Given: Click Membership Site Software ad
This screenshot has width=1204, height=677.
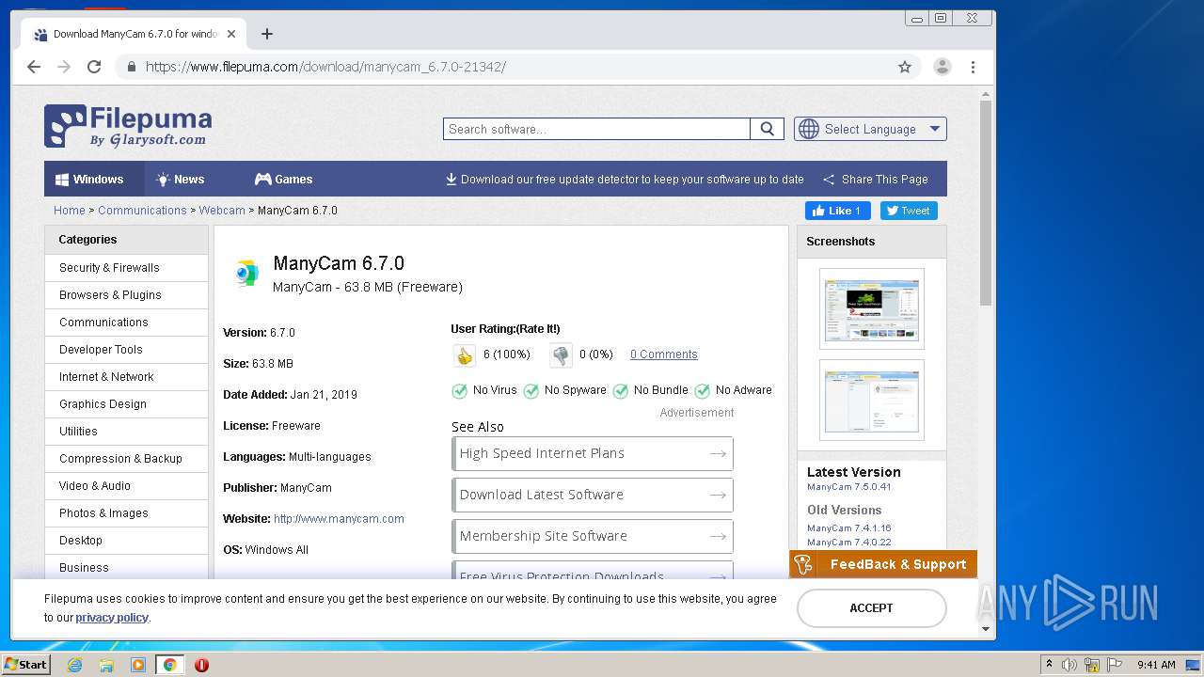Looking at the screenshot, I should pyautogui.click(x=593, y=536).
